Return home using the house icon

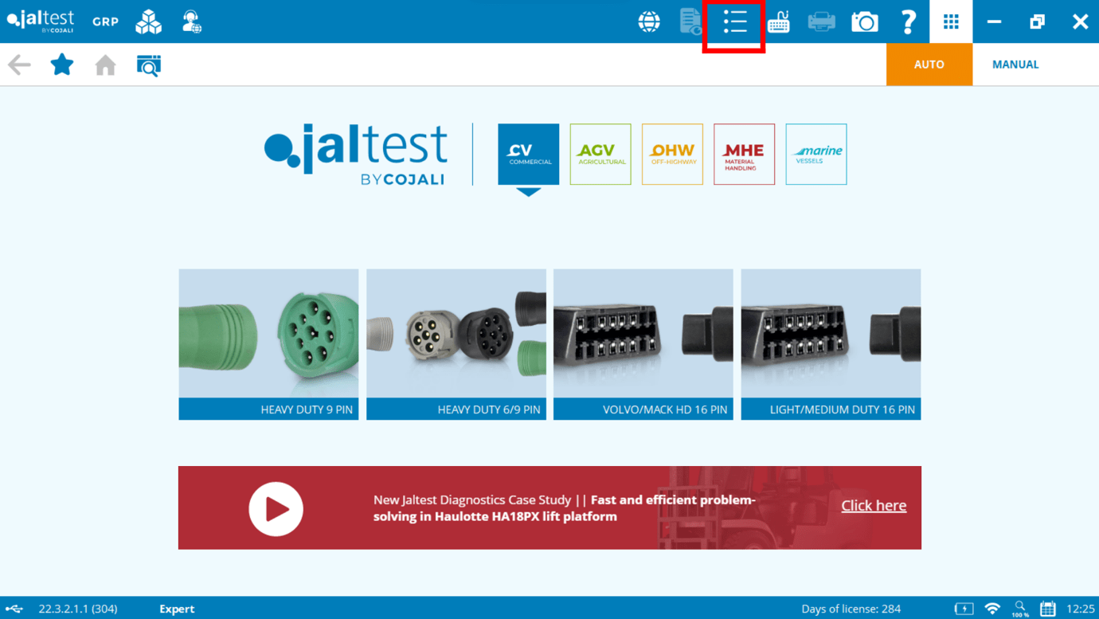tap(104, 65)
